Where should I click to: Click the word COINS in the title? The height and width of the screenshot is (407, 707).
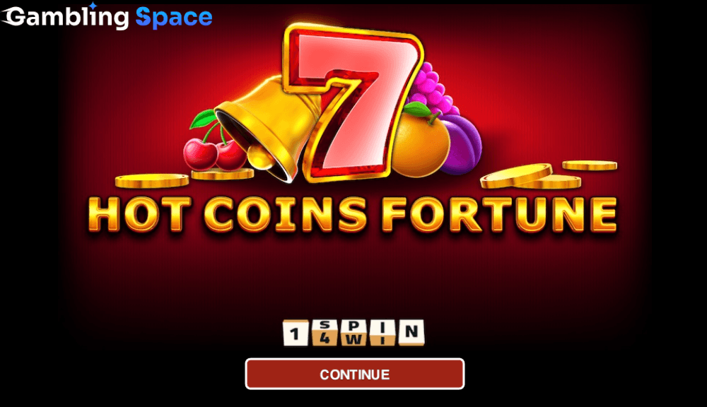coord(285,215)
